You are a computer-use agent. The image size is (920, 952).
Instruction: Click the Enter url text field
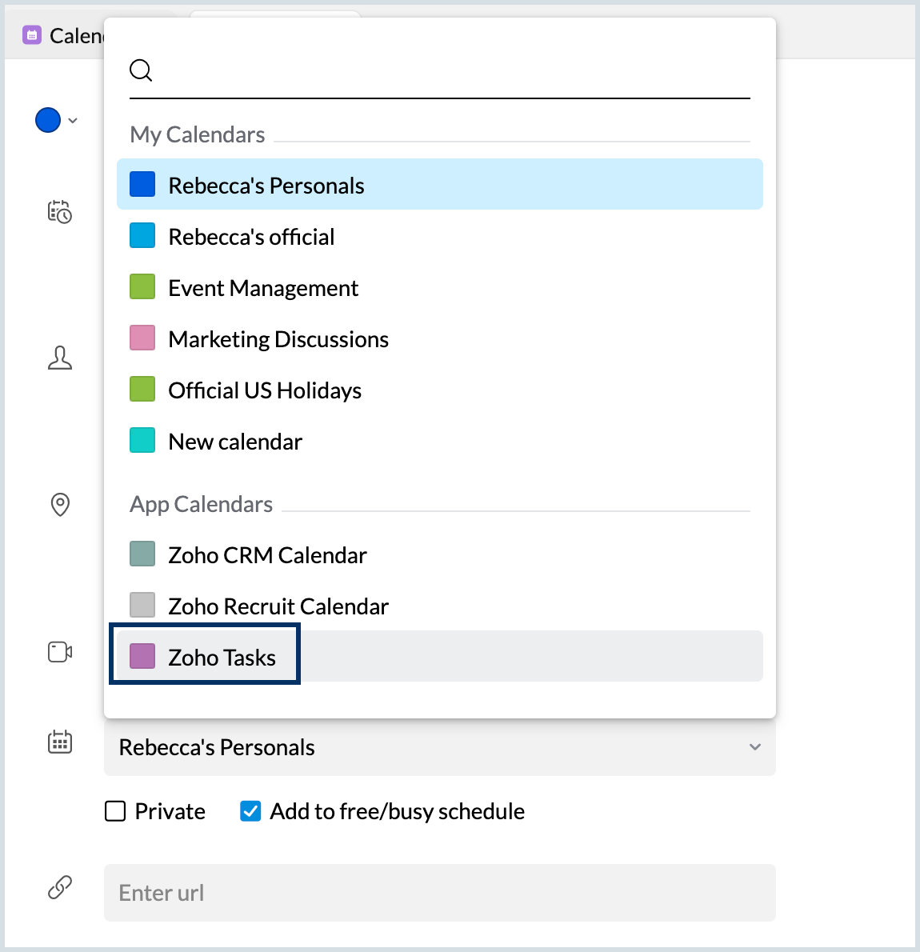tap(439, 893)
